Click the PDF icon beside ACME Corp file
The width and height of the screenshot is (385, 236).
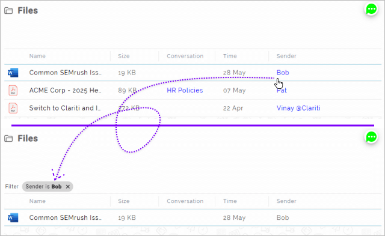[13, 91]
